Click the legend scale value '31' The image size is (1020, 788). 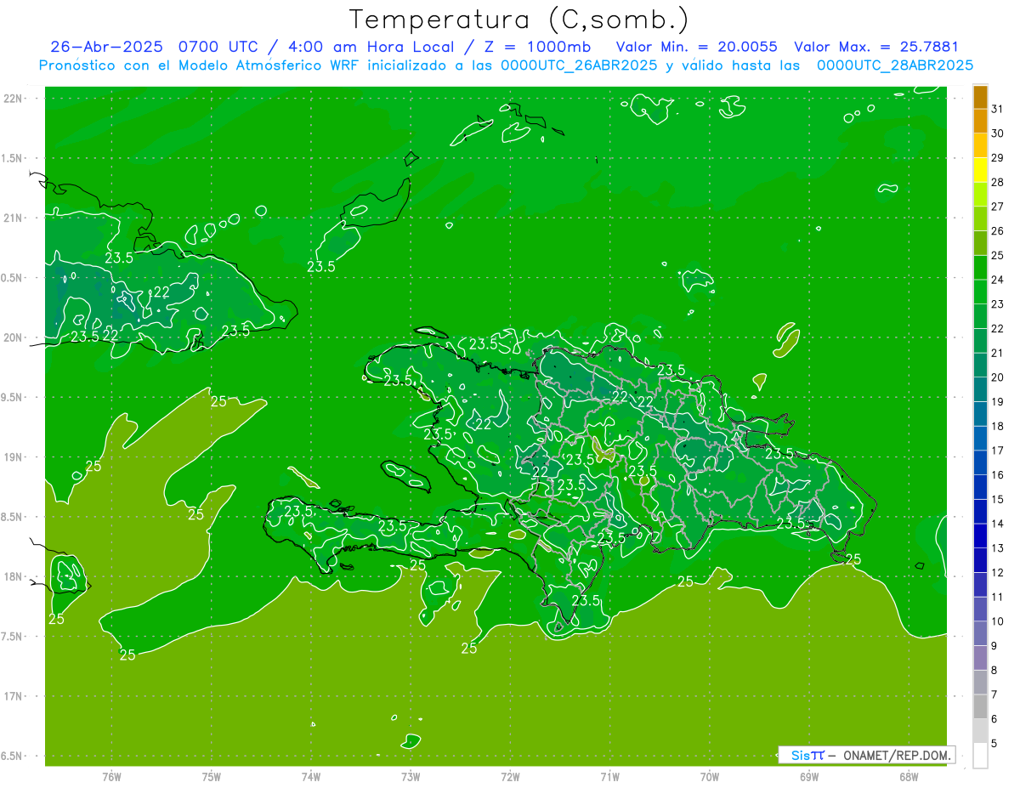[x=998, y=109]
